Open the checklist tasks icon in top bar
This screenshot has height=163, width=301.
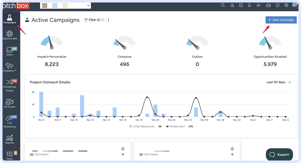[x=241, y=5]
